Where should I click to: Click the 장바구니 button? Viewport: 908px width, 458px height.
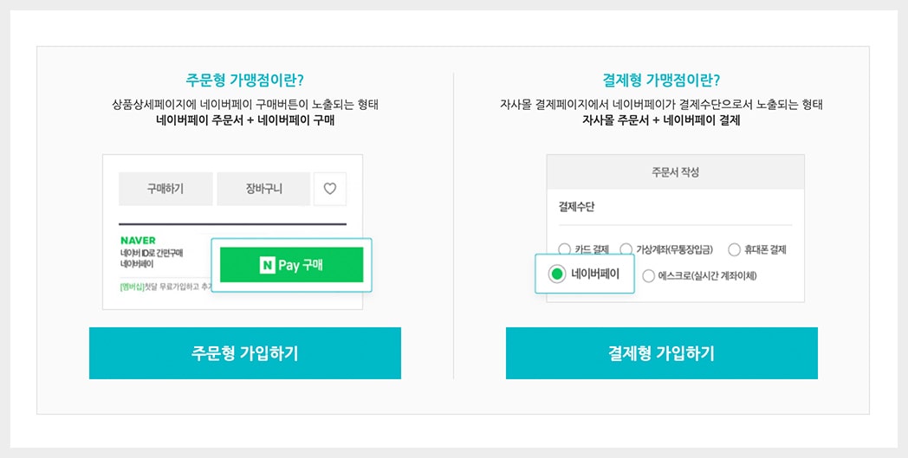pos(263,189)
